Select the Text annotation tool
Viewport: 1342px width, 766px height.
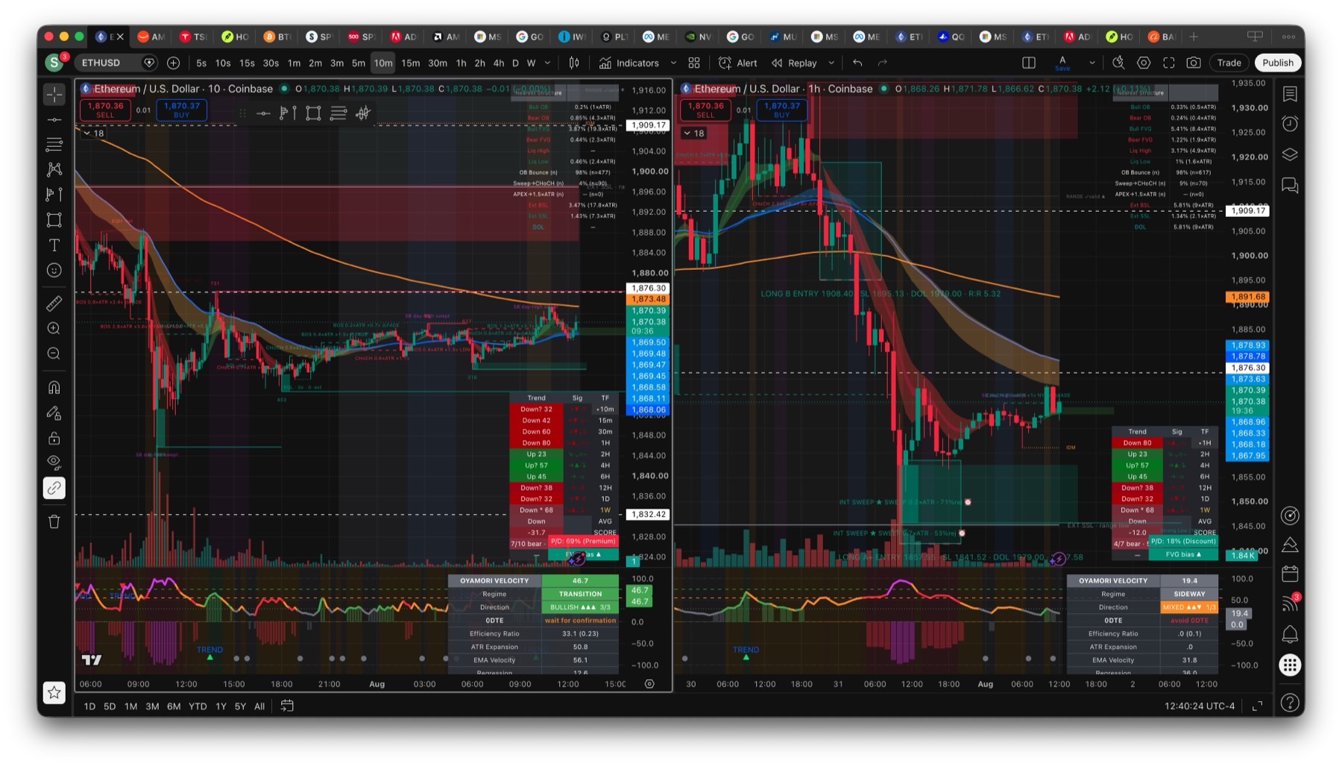54,245
